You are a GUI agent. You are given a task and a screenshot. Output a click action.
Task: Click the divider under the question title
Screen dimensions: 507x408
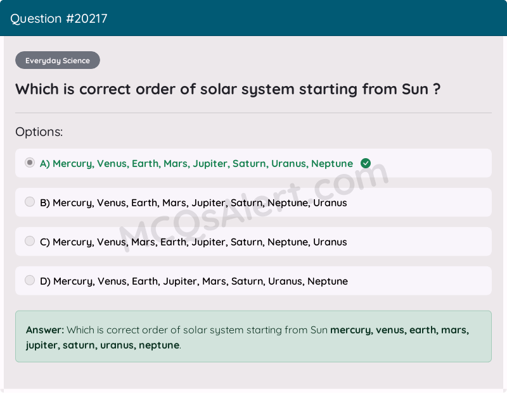[253, 112]
